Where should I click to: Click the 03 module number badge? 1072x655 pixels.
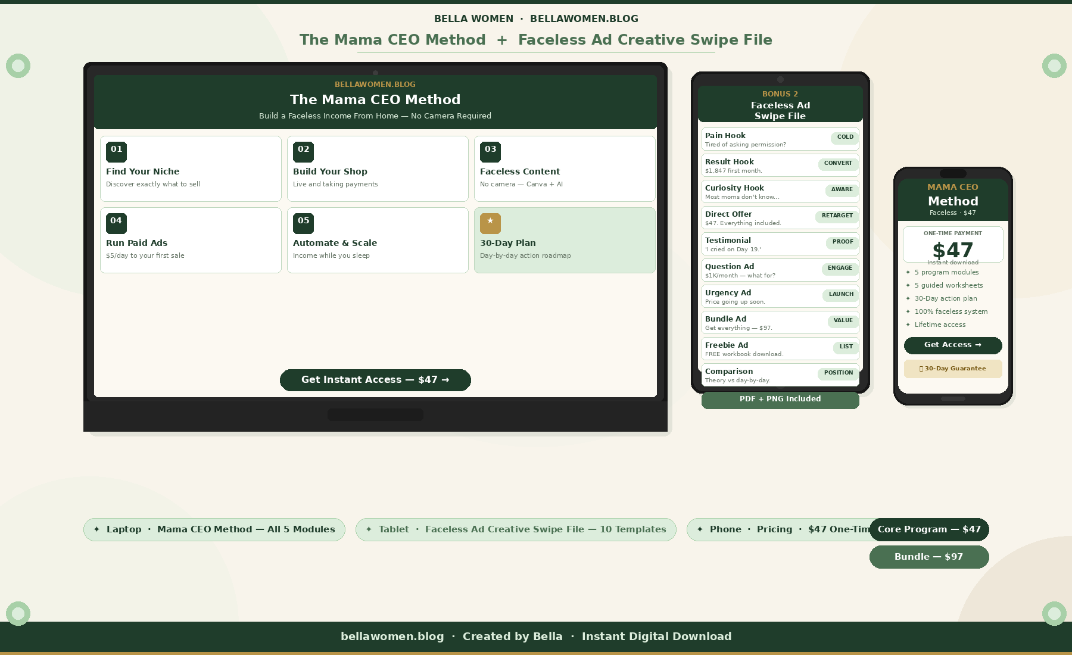point(490,152)
